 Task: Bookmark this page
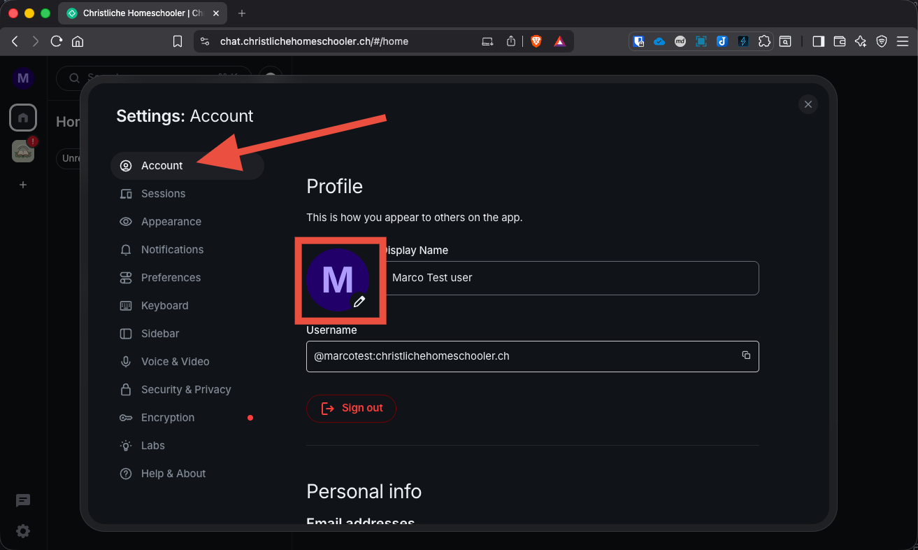pos(178,41)
